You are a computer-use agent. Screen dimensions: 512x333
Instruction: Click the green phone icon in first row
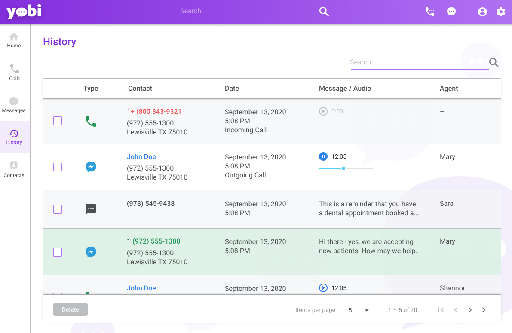tap(91, 121)
